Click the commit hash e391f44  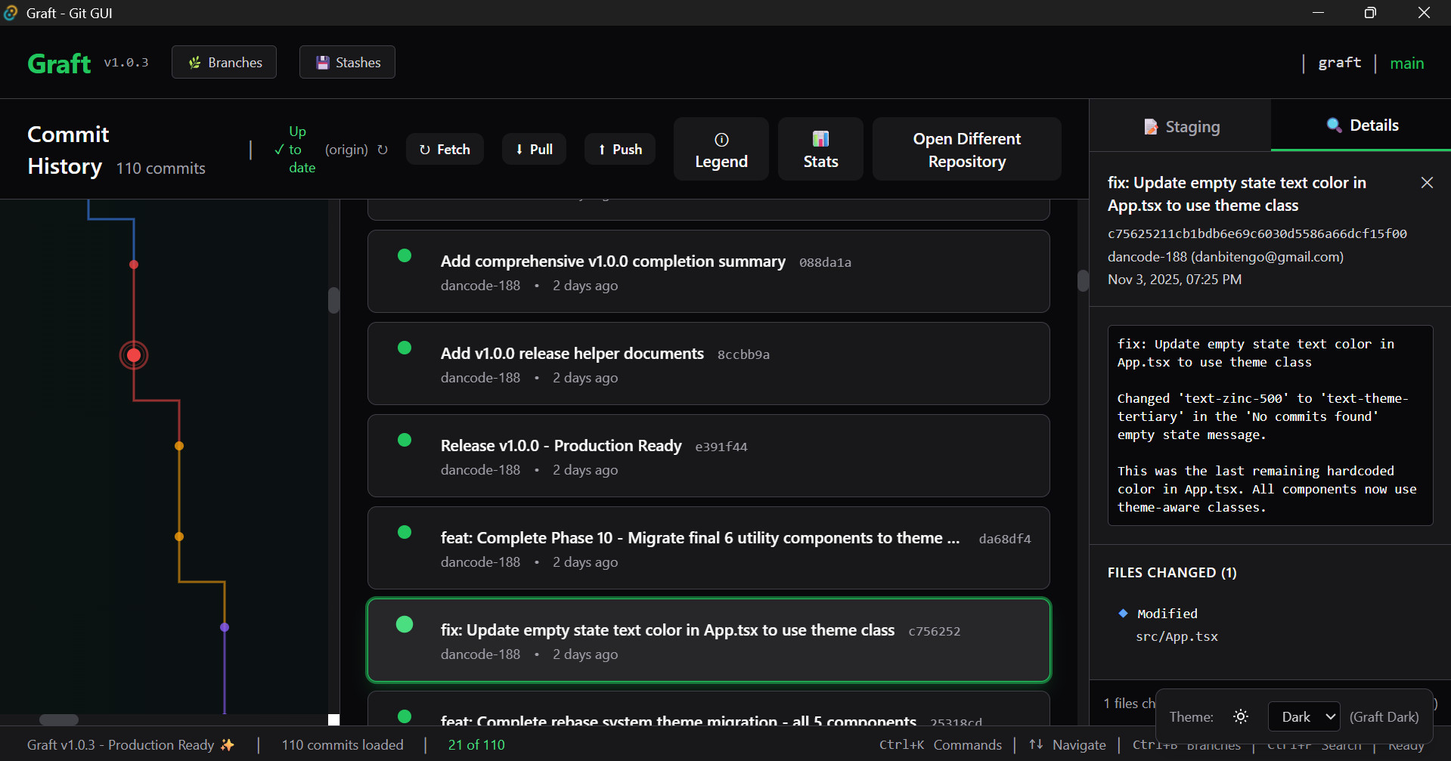(721, 447)
